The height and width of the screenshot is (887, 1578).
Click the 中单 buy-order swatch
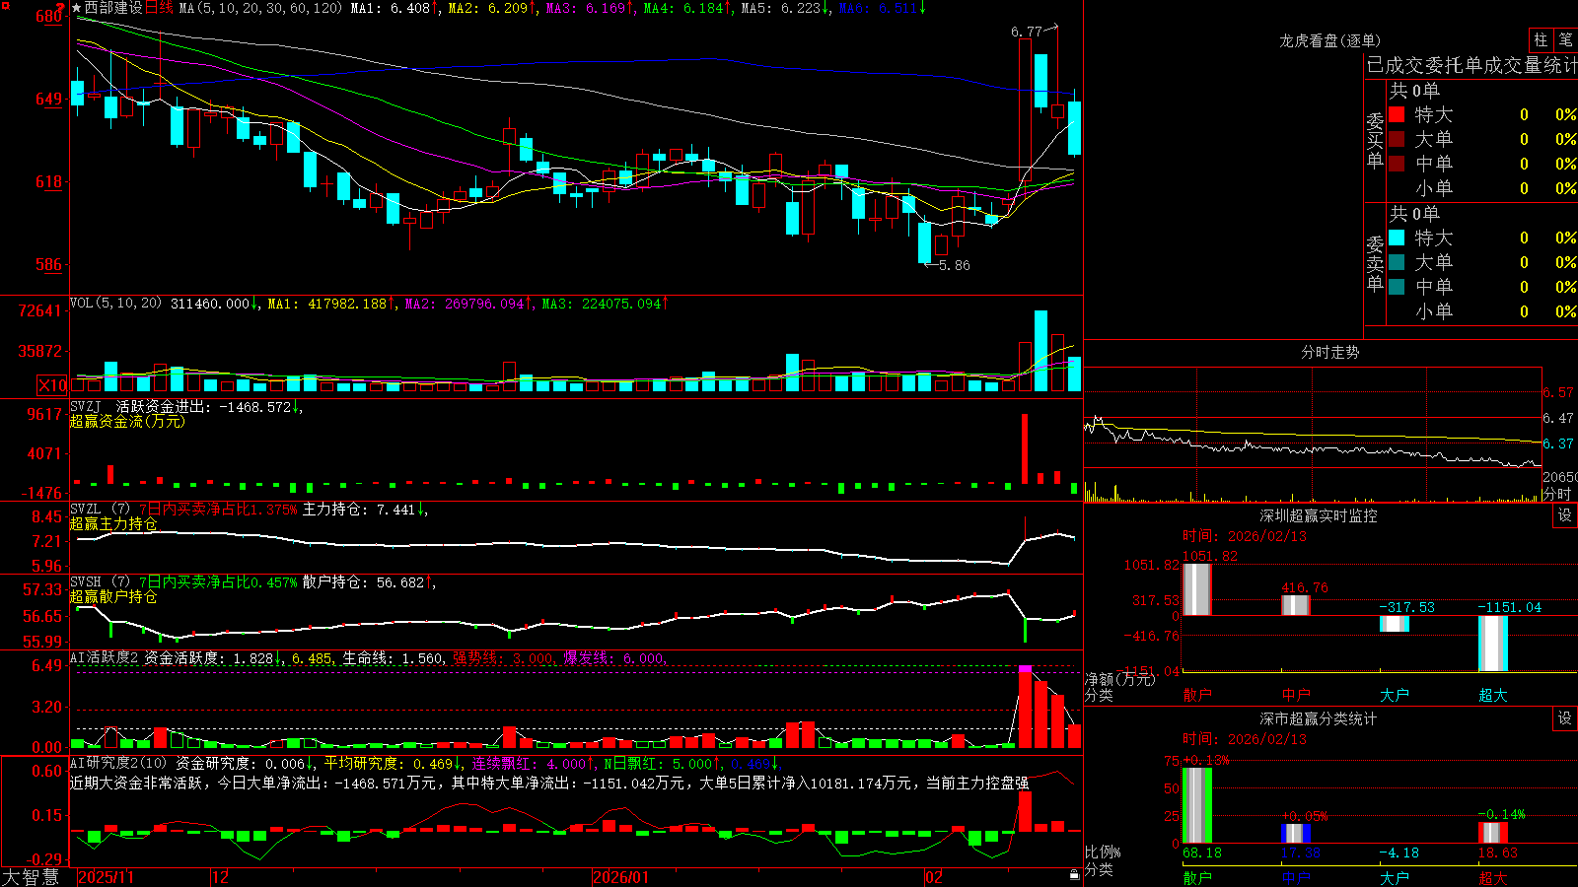(x=1397, y=164)
